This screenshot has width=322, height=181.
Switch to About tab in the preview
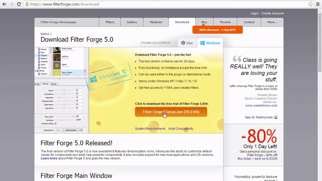pos(54,84)
